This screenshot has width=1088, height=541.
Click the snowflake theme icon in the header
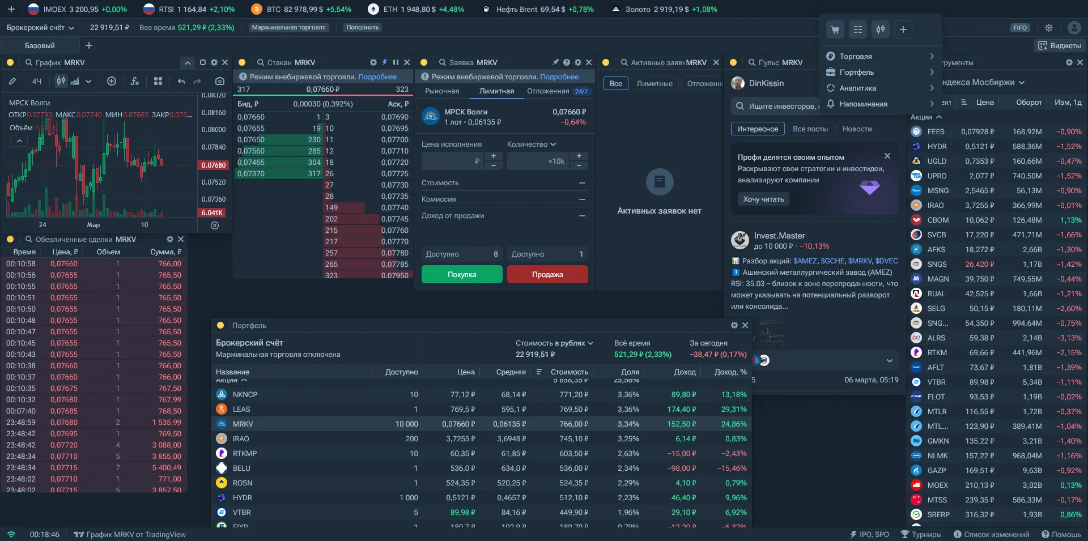(1049, 28)
